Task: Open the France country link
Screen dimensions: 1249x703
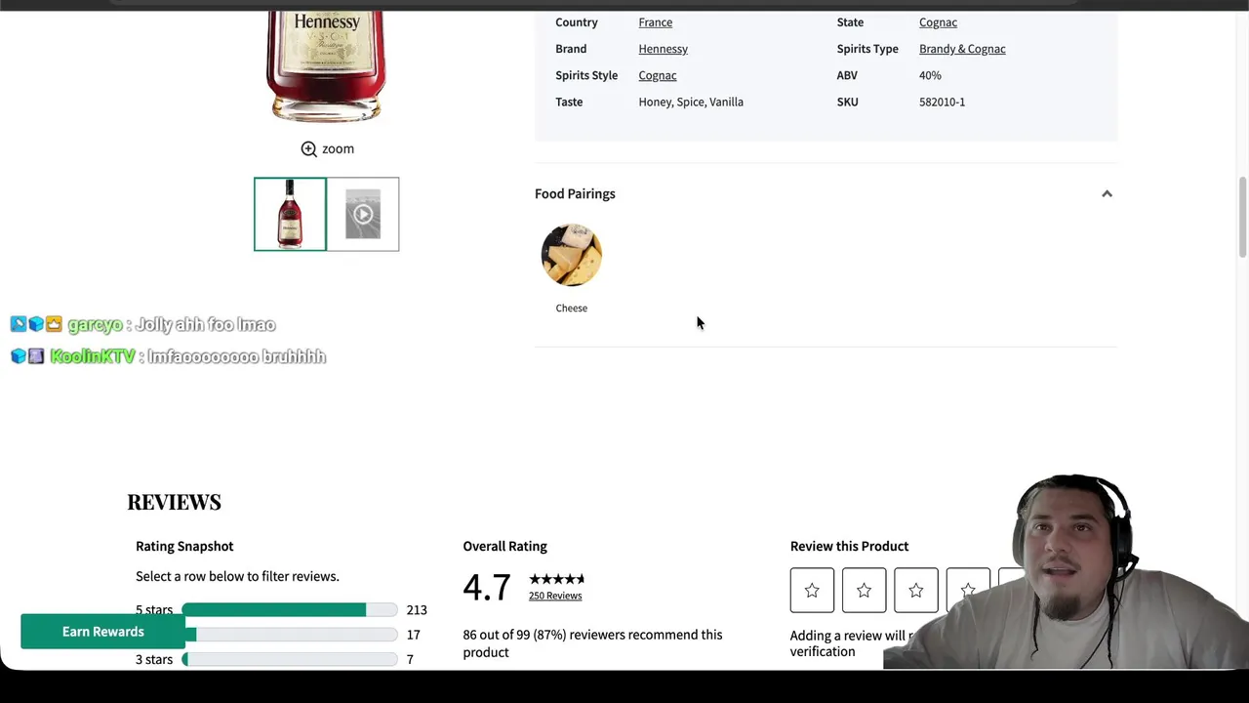Action: (x=655, y=22)
